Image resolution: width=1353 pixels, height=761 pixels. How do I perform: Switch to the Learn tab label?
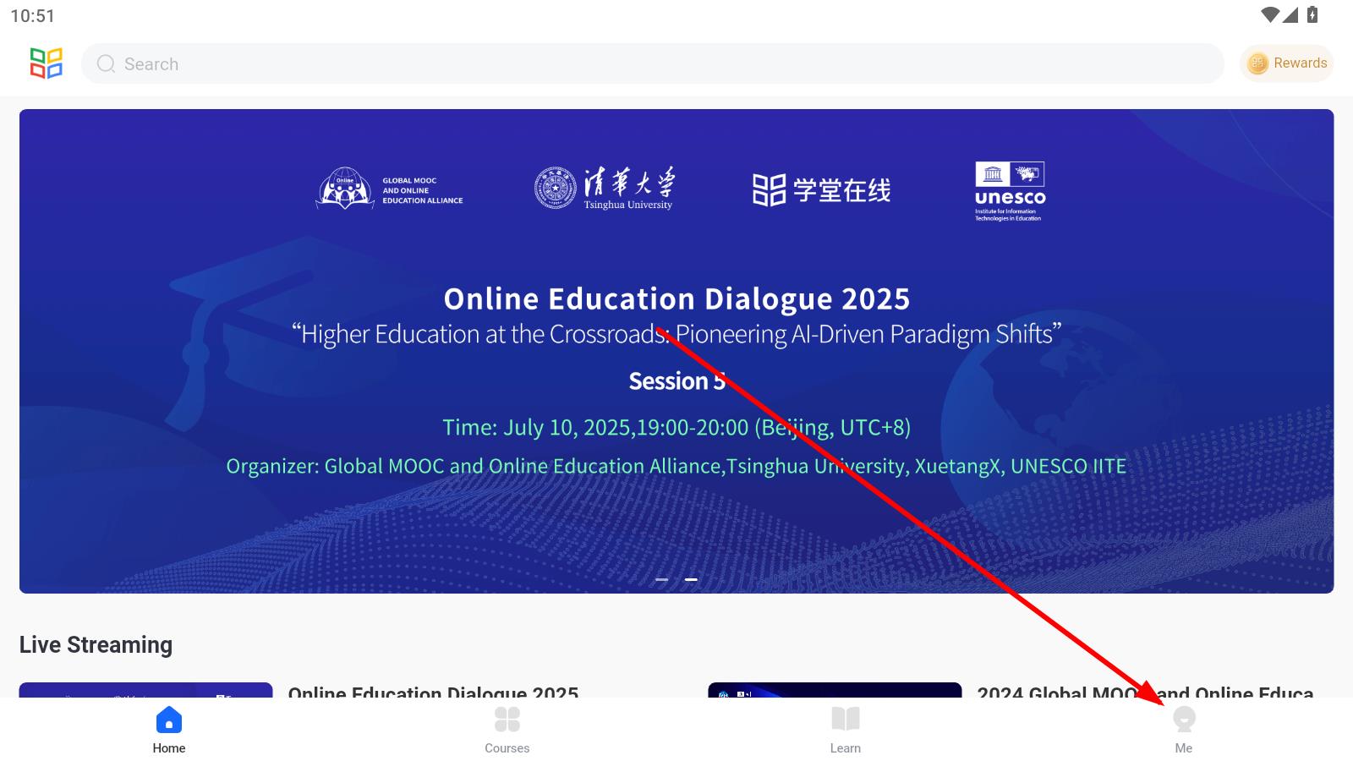(x=846, y=748)
